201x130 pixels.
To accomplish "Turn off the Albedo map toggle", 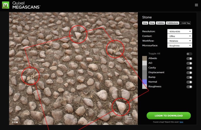I will tap(189, 59).
